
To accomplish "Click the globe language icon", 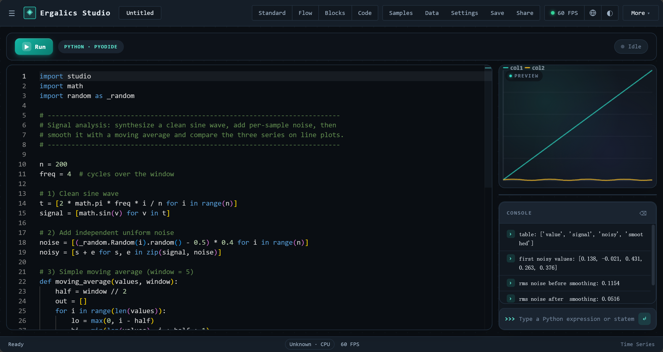I will point(593,13).
